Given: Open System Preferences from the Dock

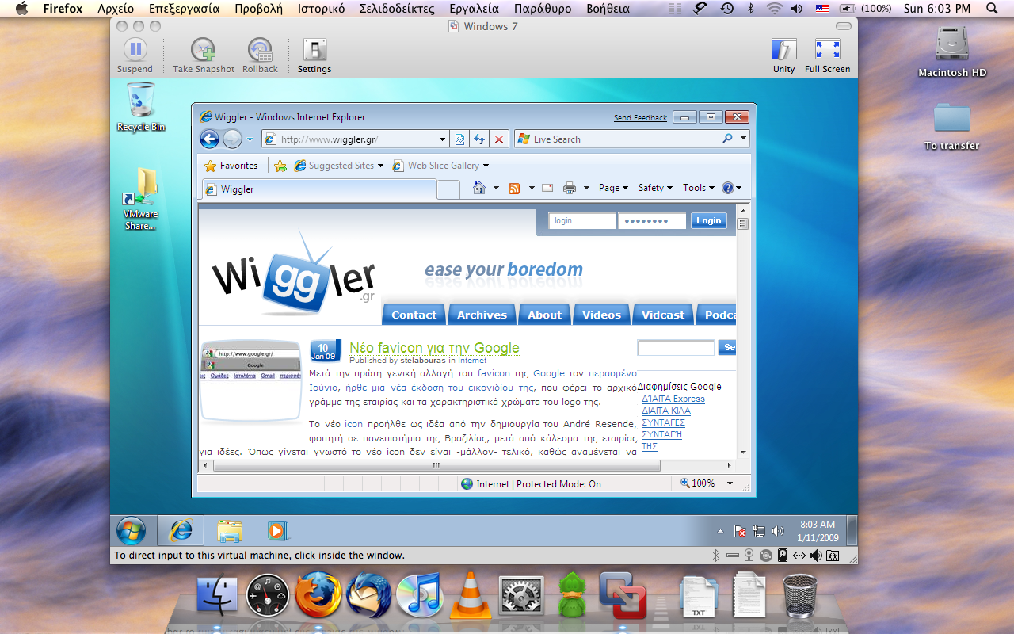Looking at the screenshot, I should click(x=521, y=595).
